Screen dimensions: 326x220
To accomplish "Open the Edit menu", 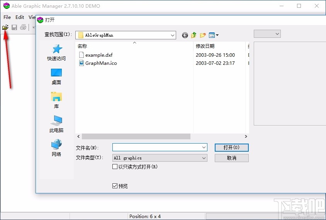I will coord(20,17).
